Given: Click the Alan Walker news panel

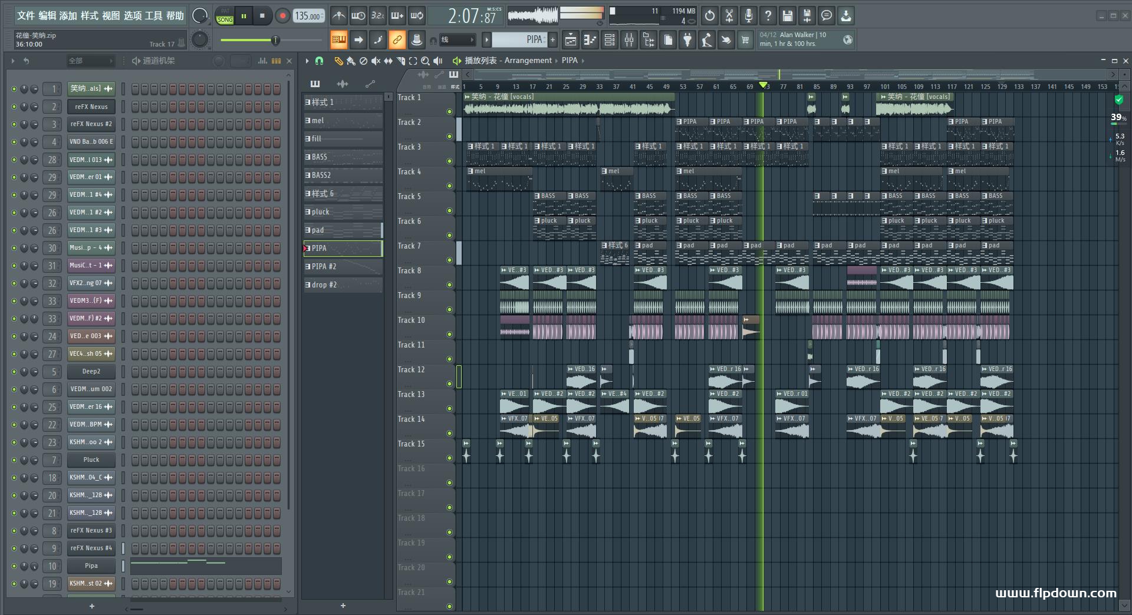Looking at the screenshot, I should pos(805,39).
